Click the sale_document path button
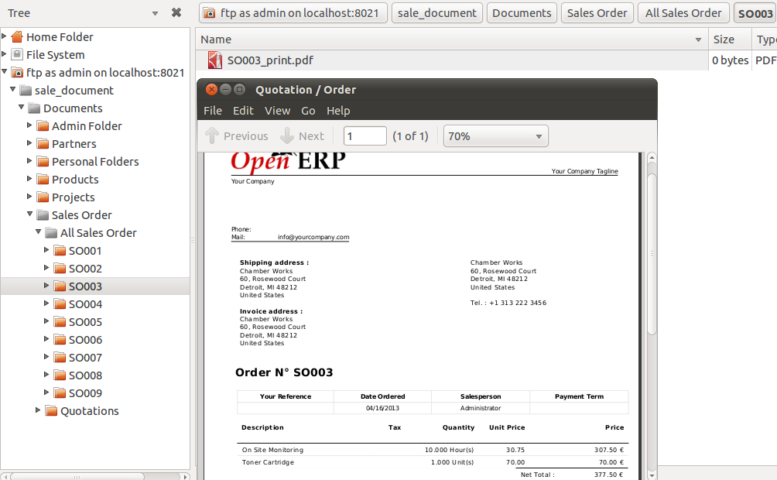777x480 pixels. coord(437,13)
